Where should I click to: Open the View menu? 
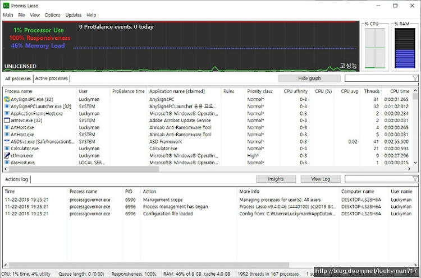[x=35, y=15]
